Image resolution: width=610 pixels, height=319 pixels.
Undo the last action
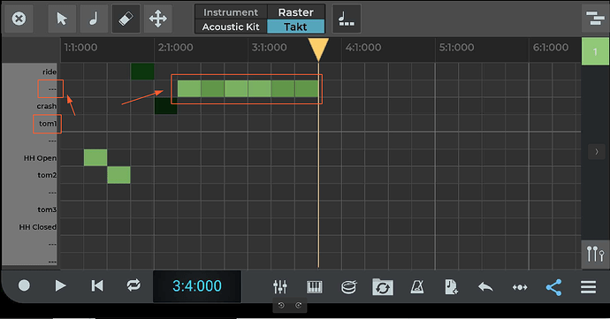tap(485, 287)
